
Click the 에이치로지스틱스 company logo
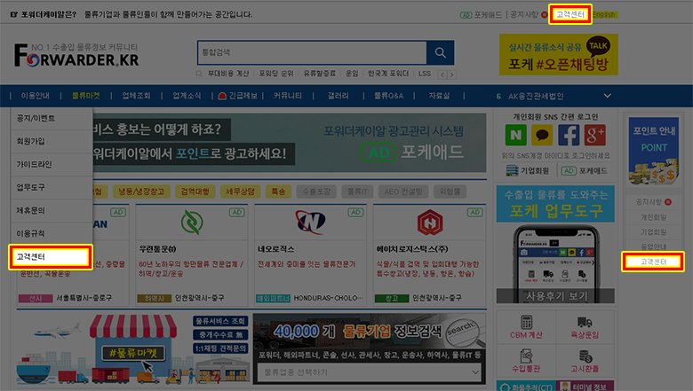coord(430,223)
